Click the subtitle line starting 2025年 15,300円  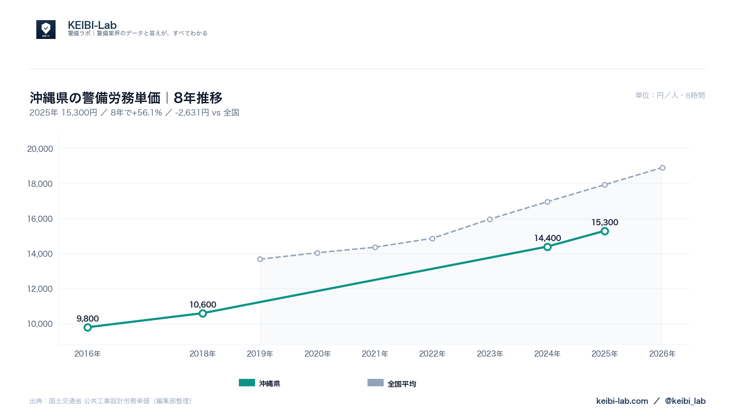134,112
